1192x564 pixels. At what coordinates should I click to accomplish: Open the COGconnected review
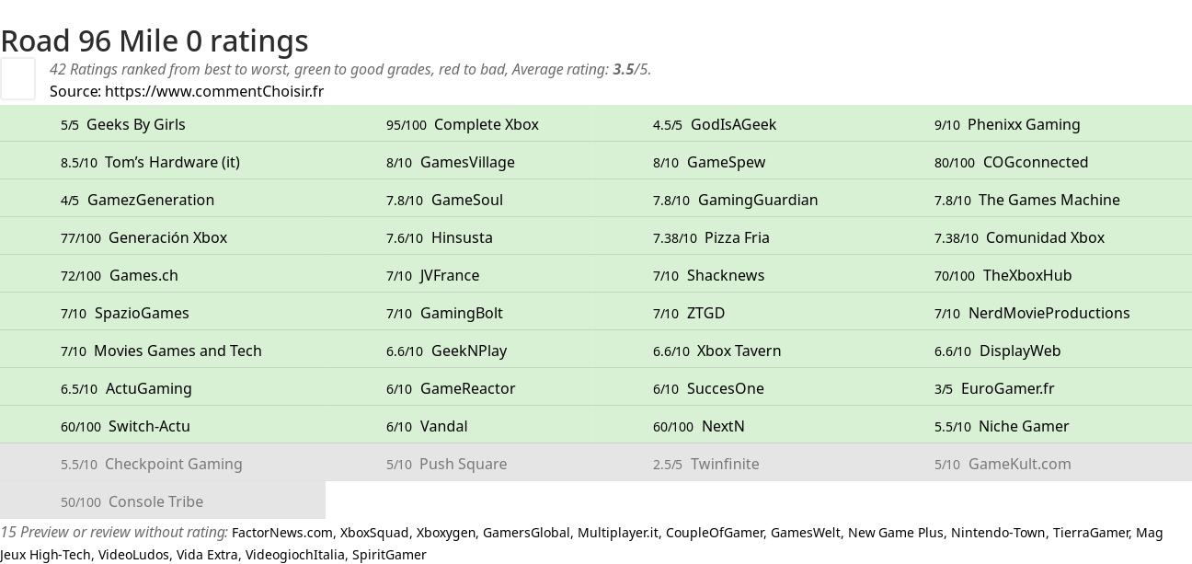(x=1036, y=162)
